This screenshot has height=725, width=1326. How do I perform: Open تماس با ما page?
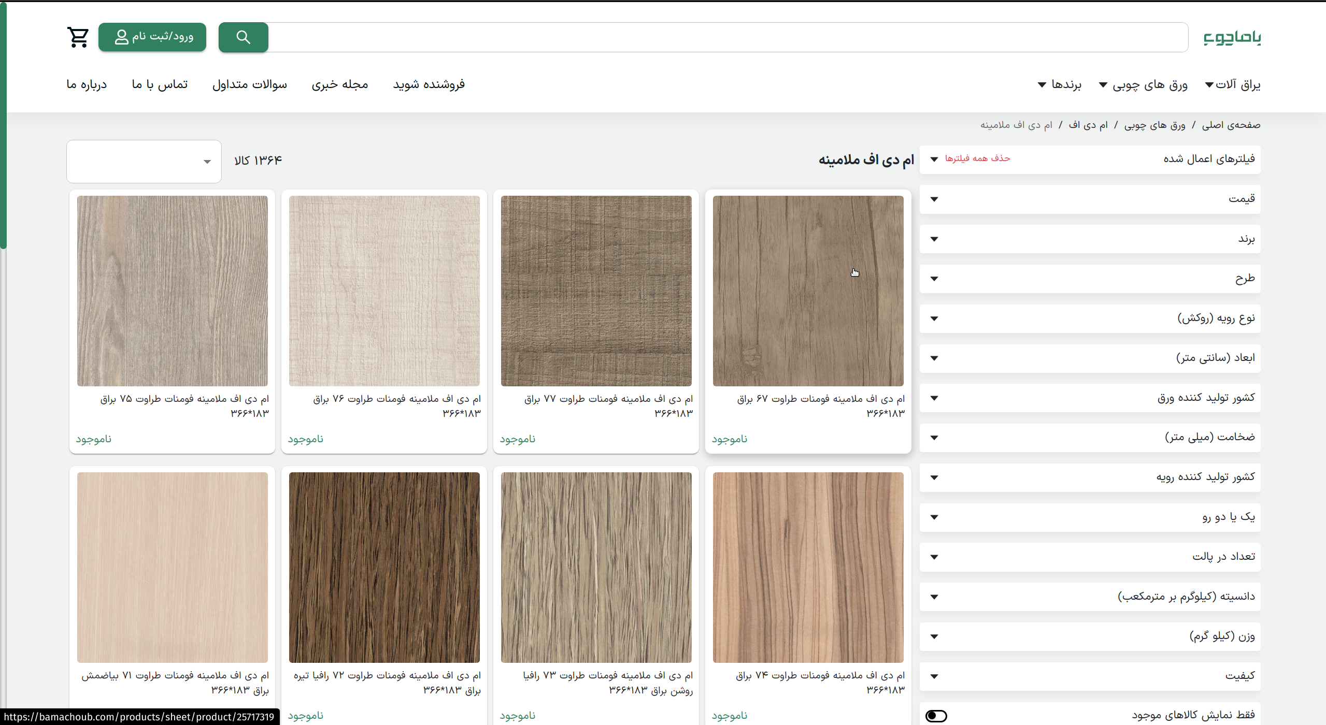pyautogui.click(x=160, y=84)
